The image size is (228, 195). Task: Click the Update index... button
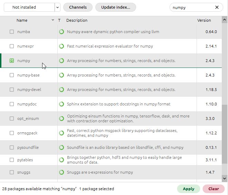(x=116, y=7)
